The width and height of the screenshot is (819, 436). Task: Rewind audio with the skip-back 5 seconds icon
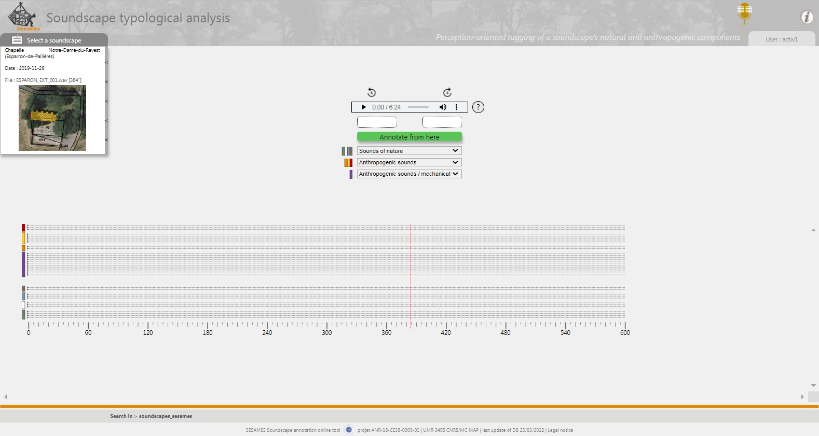(372, 92)
